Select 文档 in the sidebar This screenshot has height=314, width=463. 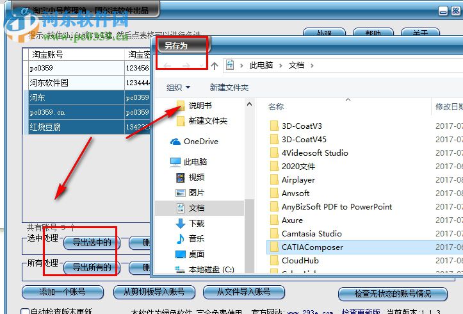pos(199,208)
